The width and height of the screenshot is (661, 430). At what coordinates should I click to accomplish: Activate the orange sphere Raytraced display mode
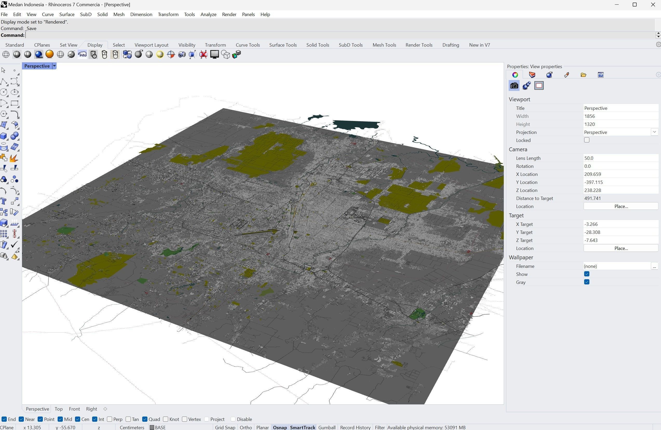coord(49,54)
